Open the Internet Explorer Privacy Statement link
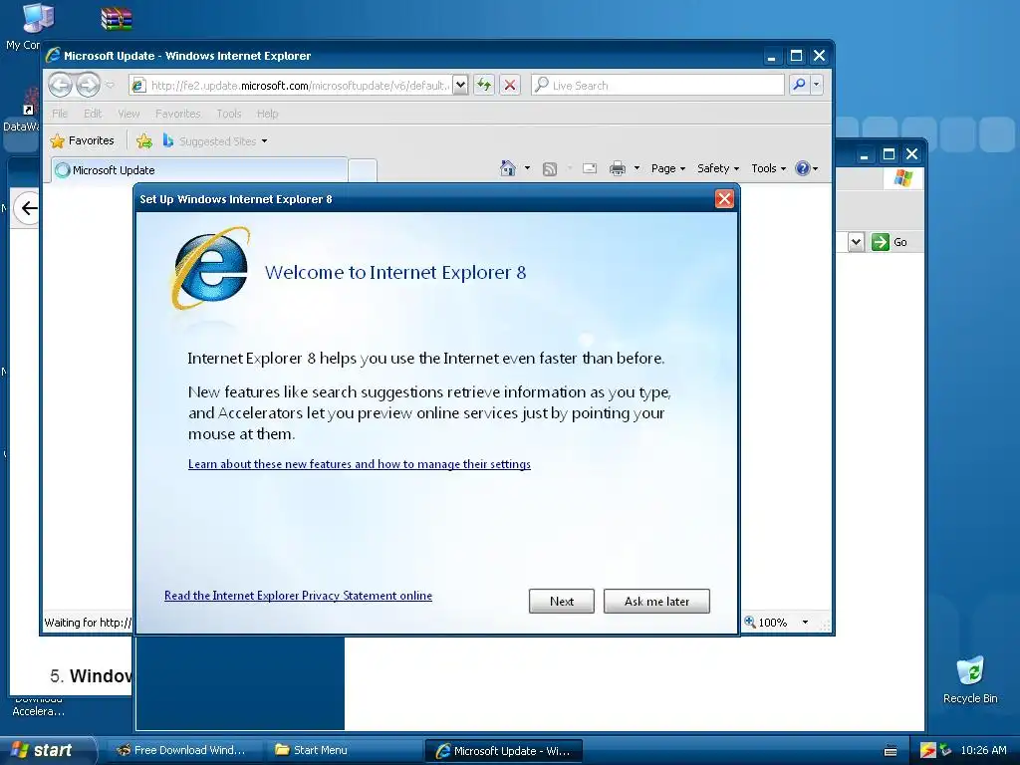This screenshot has width=1020, height=765. [298, 596]
